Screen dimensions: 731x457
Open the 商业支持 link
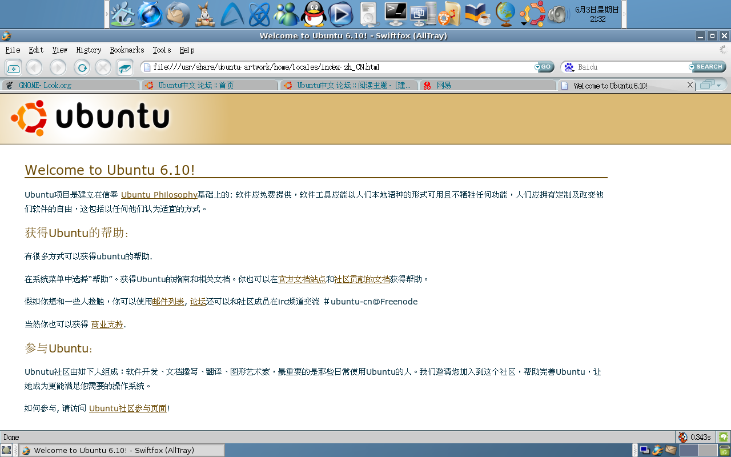(107, 324)
